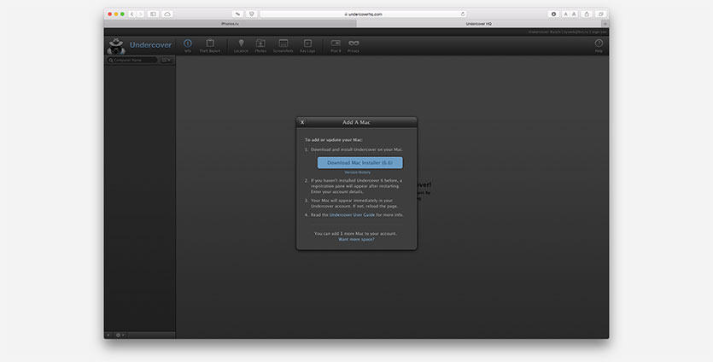This screenshot has width=713, height=362.
Task: Open the Version History link
Action: (358, 172)
